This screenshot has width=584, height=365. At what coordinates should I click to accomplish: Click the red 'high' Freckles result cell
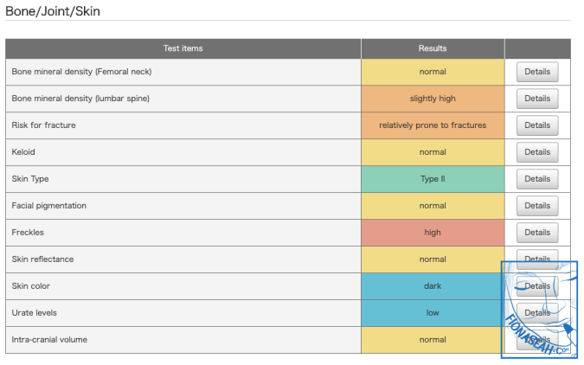(433, 233)
